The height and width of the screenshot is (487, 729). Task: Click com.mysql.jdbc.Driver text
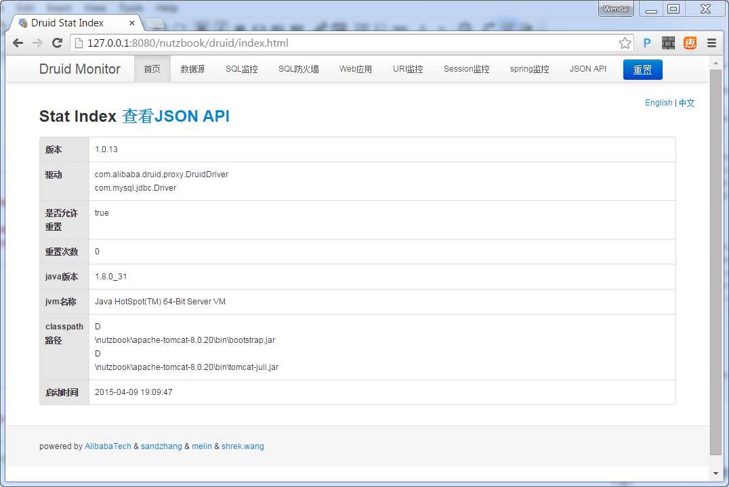[x=136, y=188]
